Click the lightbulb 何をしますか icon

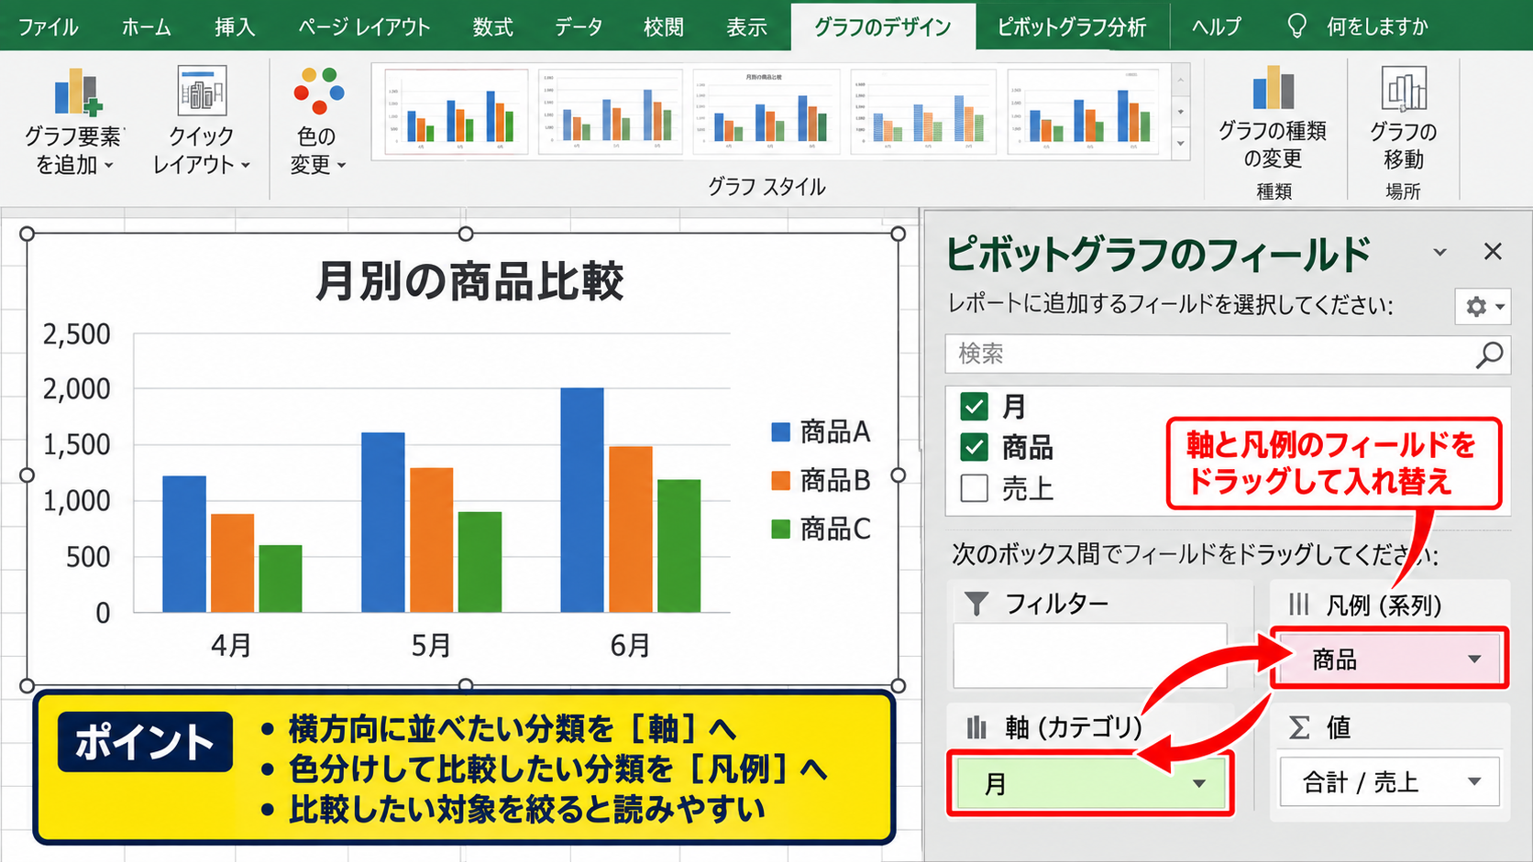1296,26
